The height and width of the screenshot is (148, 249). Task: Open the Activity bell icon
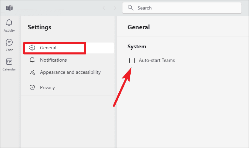[x=9, y=23]
